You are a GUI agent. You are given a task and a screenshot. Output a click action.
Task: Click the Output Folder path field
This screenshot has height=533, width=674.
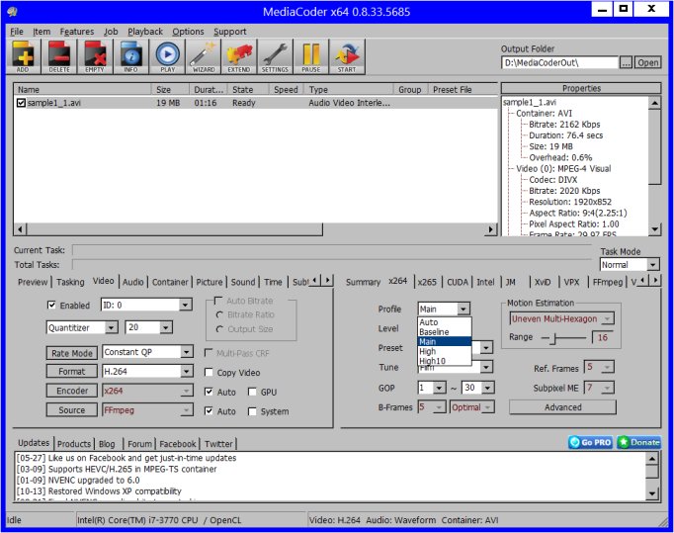coord(559,63)
